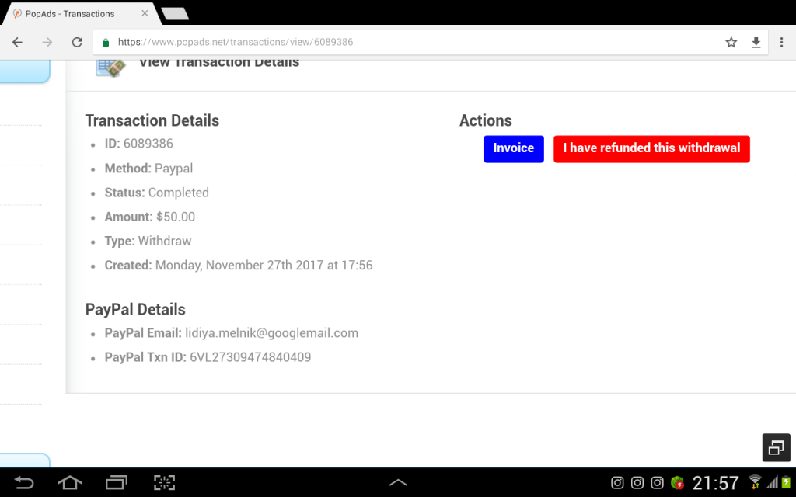Click the browser forward arrow
The width and height of the screenshot is (796, 497).
click(47, 42)
